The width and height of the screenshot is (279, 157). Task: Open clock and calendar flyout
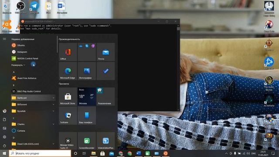(263, 154)
